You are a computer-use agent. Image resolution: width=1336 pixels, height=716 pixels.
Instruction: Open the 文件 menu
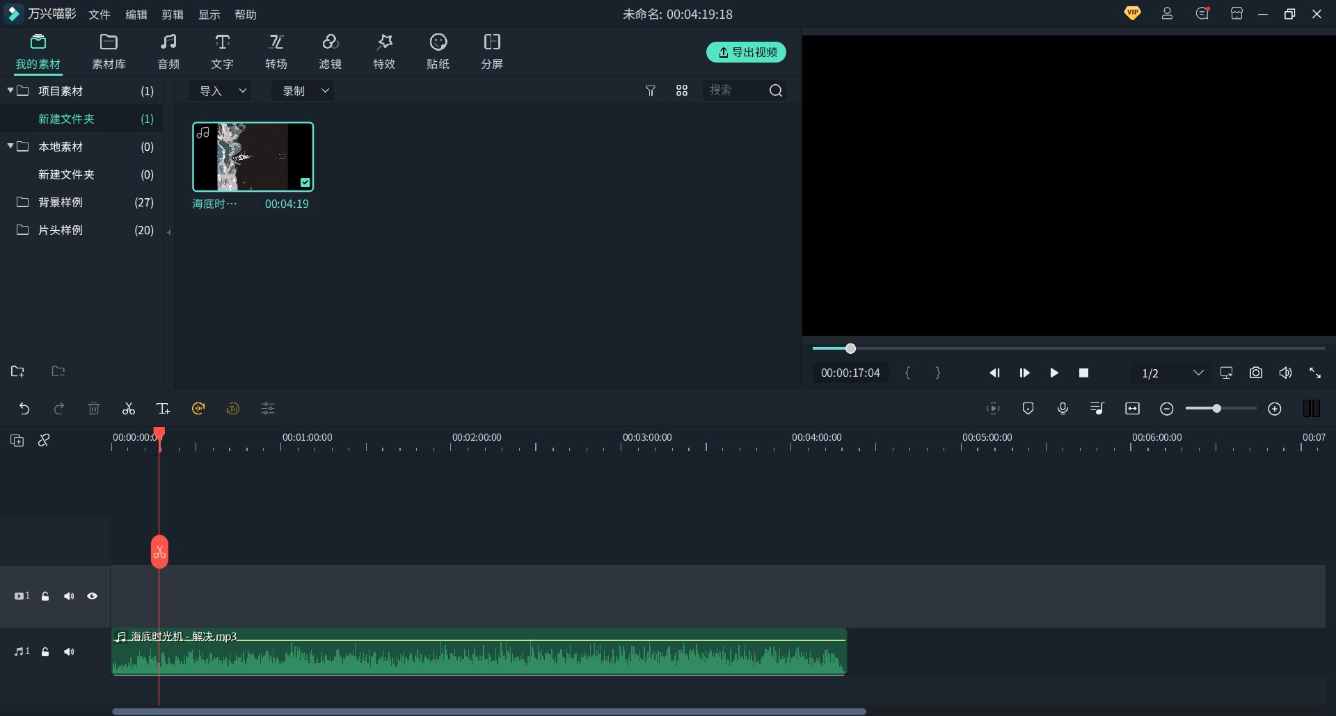tap(99, 14)
